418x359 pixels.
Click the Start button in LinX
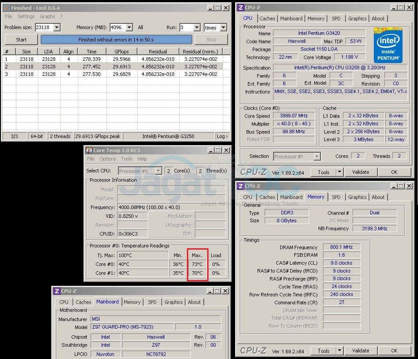[x=21, y=40]
